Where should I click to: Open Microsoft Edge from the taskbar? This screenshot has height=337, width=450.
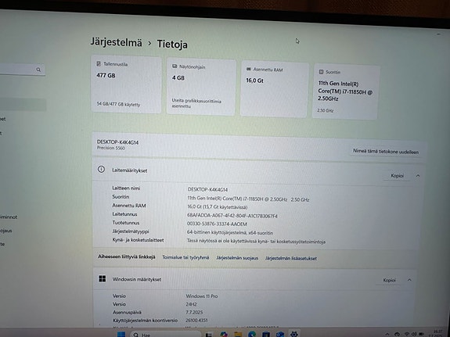[x=252, y=335]
